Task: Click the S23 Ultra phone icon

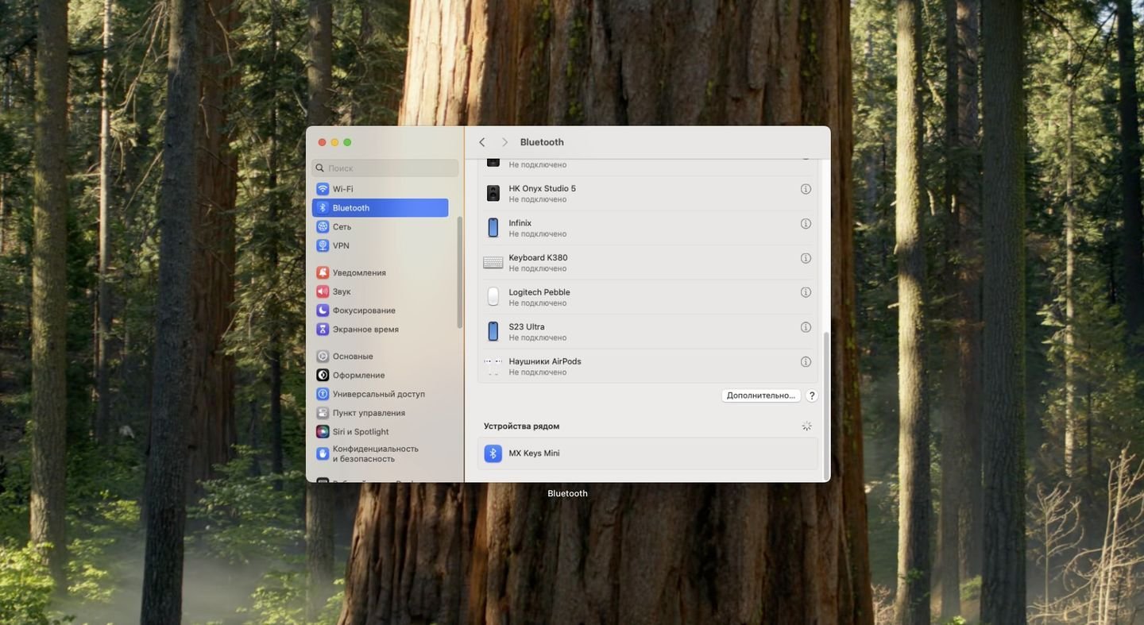Action: [x=493, y=331]
